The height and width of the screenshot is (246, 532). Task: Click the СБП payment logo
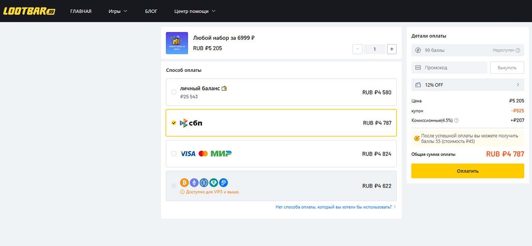point(191,123)
